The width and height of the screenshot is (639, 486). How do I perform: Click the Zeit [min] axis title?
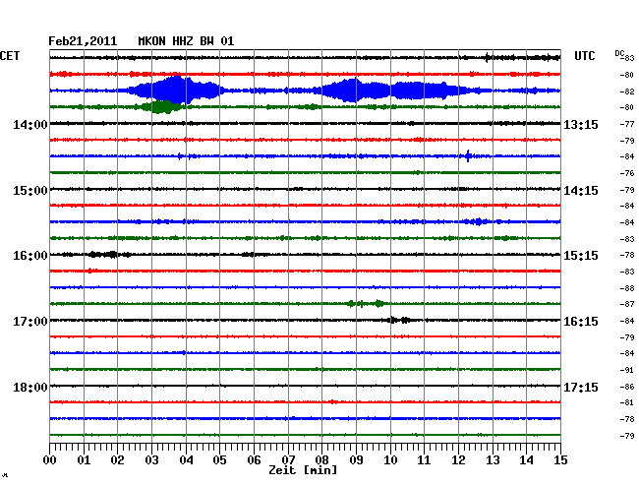pyautogui.click(x=303, y=470)
